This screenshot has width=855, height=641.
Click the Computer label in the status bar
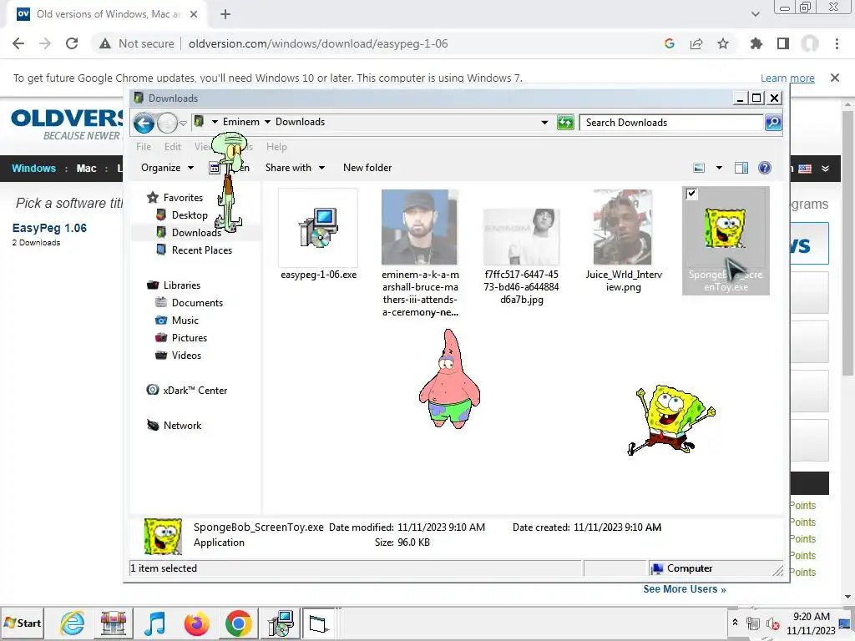tap(689, 568)
